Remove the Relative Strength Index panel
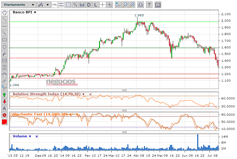This screenshot has height=159, width=237. [90, 94]
